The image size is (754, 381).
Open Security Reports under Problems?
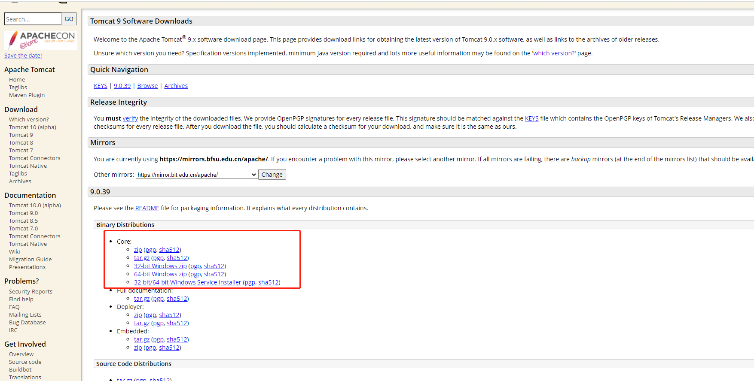(31, 292)
